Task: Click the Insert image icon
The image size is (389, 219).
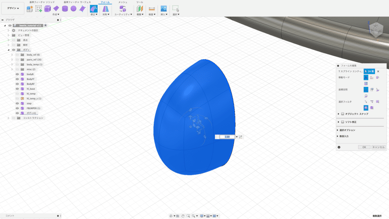Action: (164, 9)
